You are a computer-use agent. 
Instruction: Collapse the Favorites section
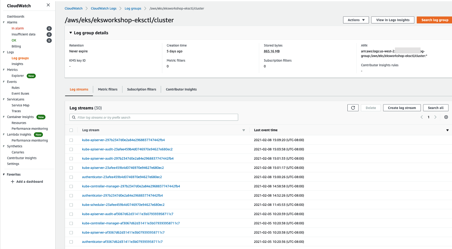click(x=4, y=174)
